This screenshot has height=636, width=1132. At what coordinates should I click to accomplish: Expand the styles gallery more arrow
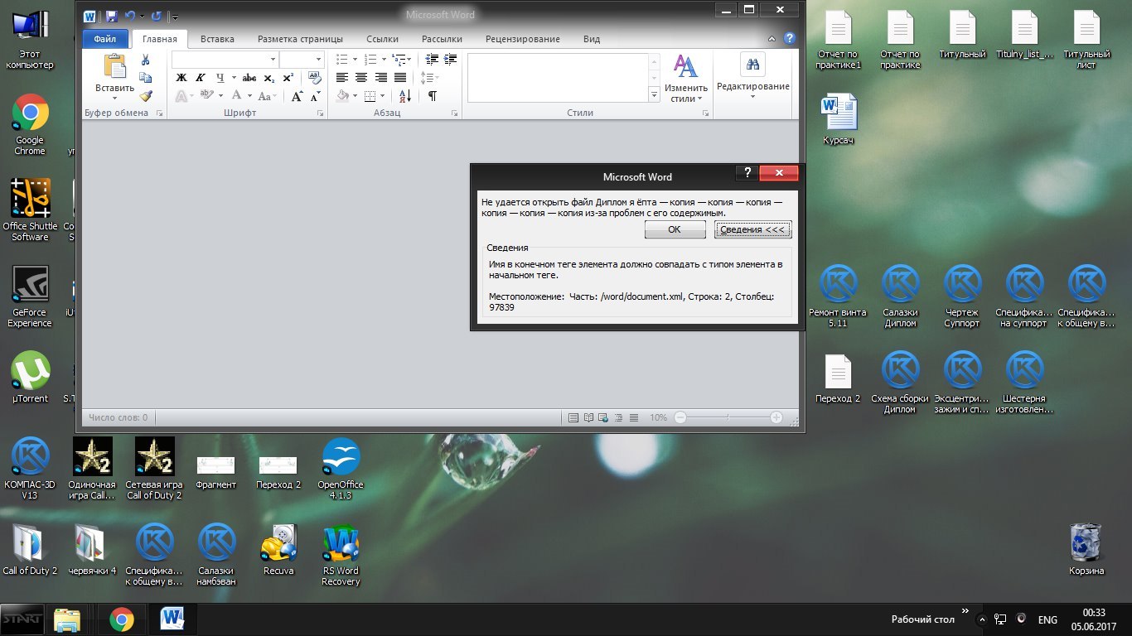654,96
